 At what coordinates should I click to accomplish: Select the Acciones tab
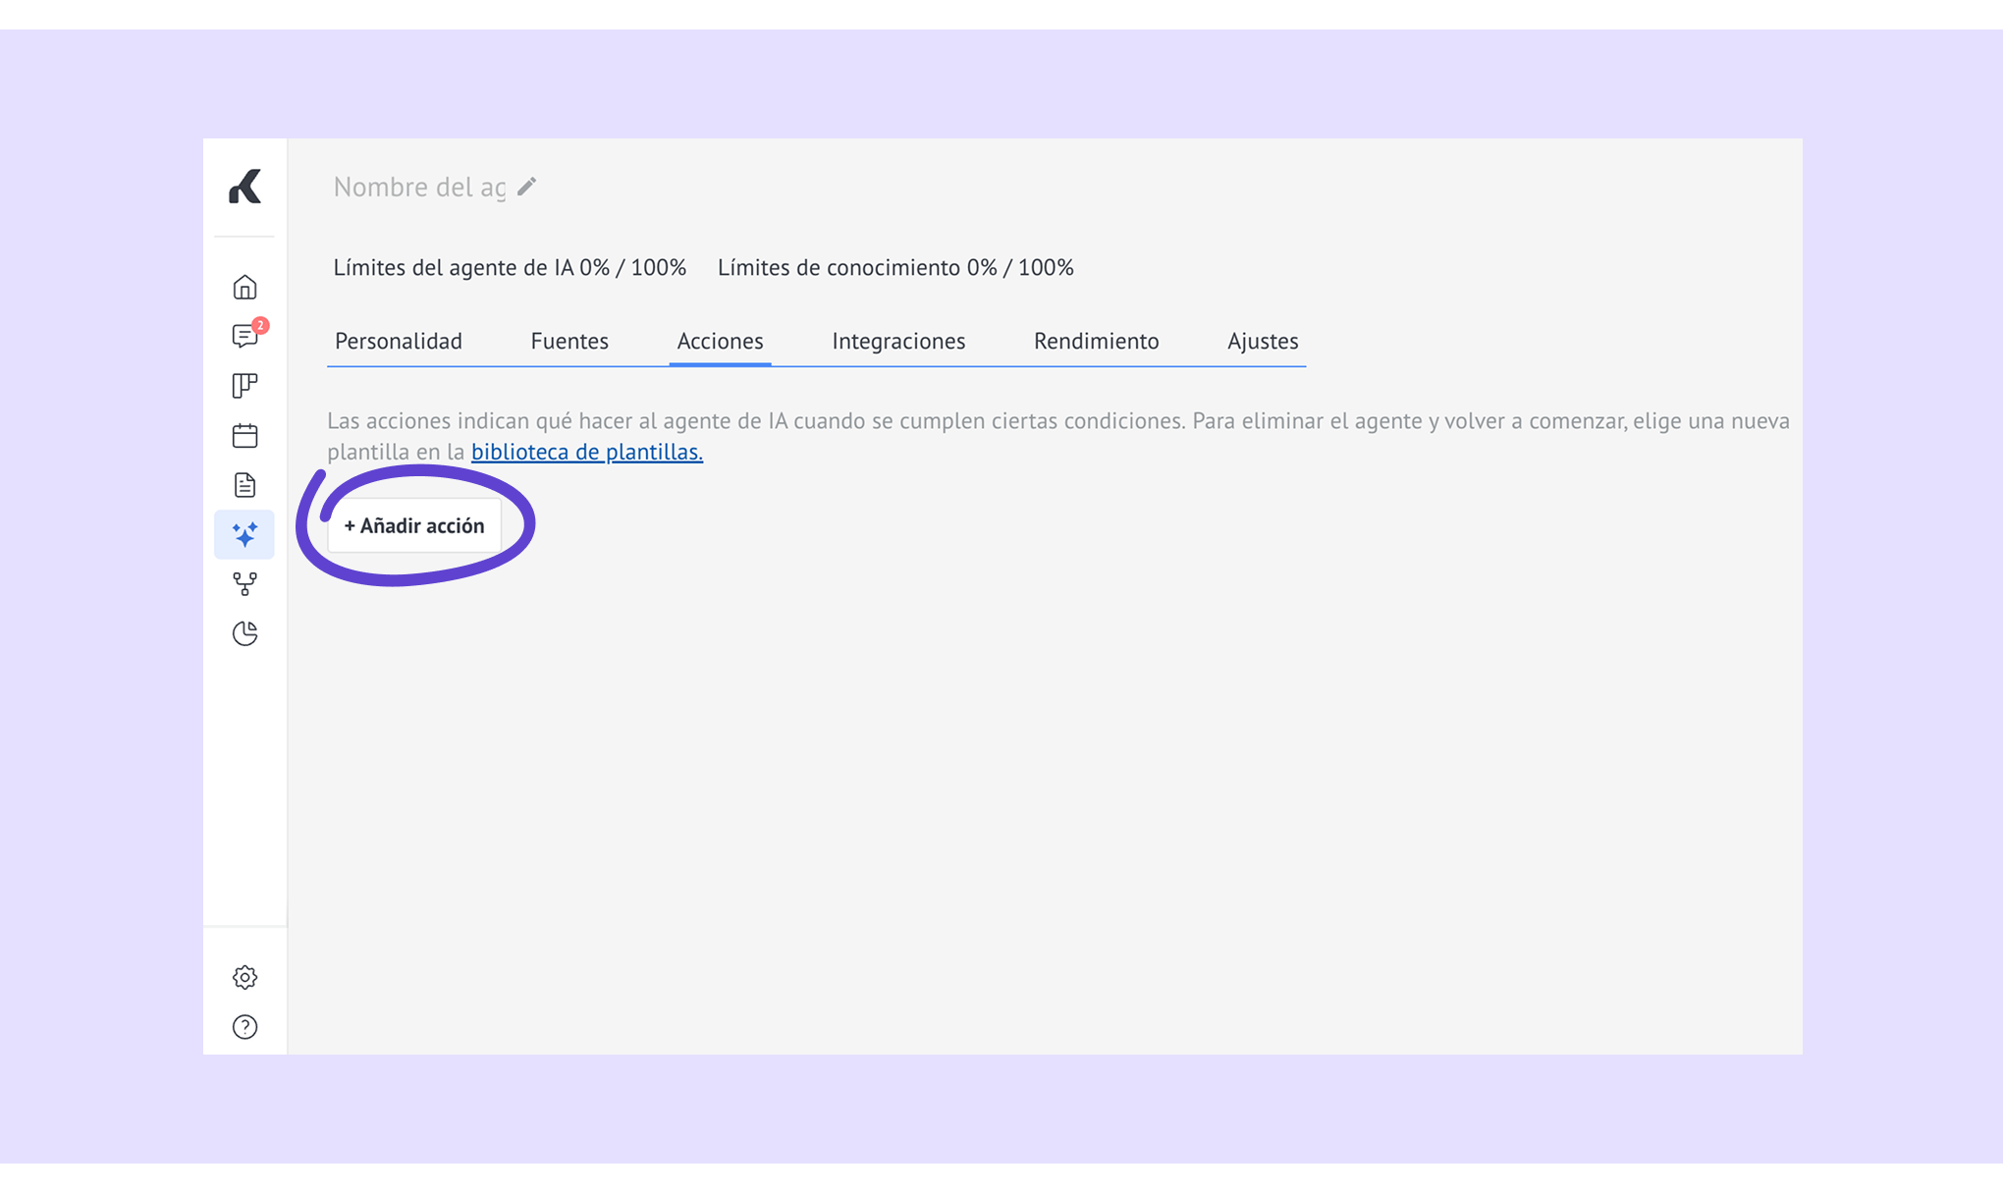click(720, 341)
